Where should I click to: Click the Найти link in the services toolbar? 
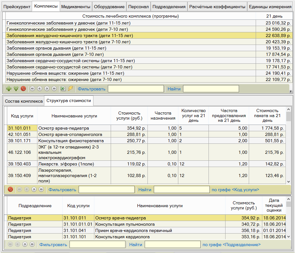coord(145,190)
